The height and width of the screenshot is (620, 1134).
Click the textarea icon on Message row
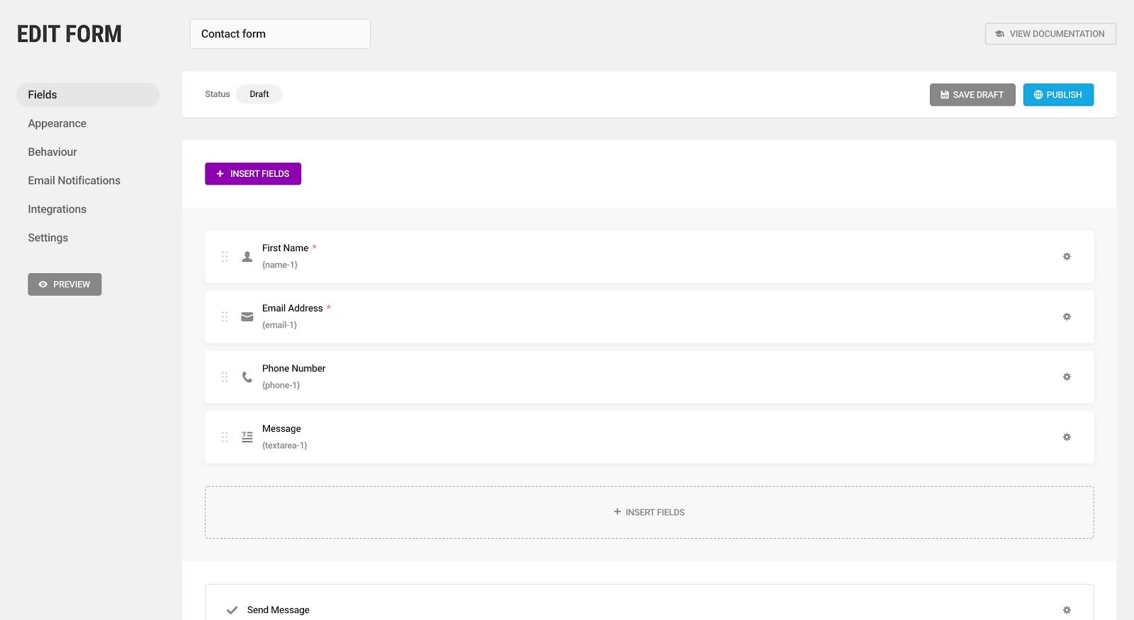(x=247, y=437)
